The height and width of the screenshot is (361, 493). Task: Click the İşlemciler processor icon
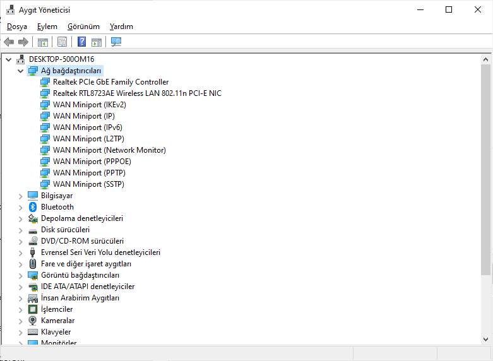33,309
